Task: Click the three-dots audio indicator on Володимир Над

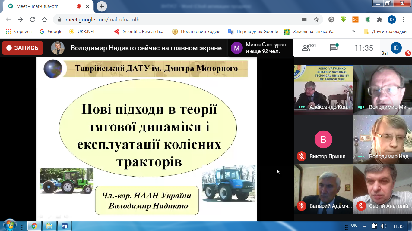Action: pyautogui.click(x=361, y=157)
